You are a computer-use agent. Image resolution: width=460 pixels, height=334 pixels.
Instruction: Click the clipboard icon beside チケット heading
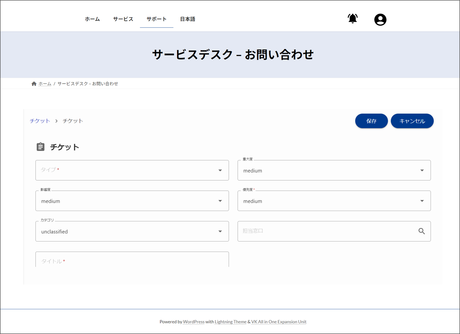[x=40, y=147]
